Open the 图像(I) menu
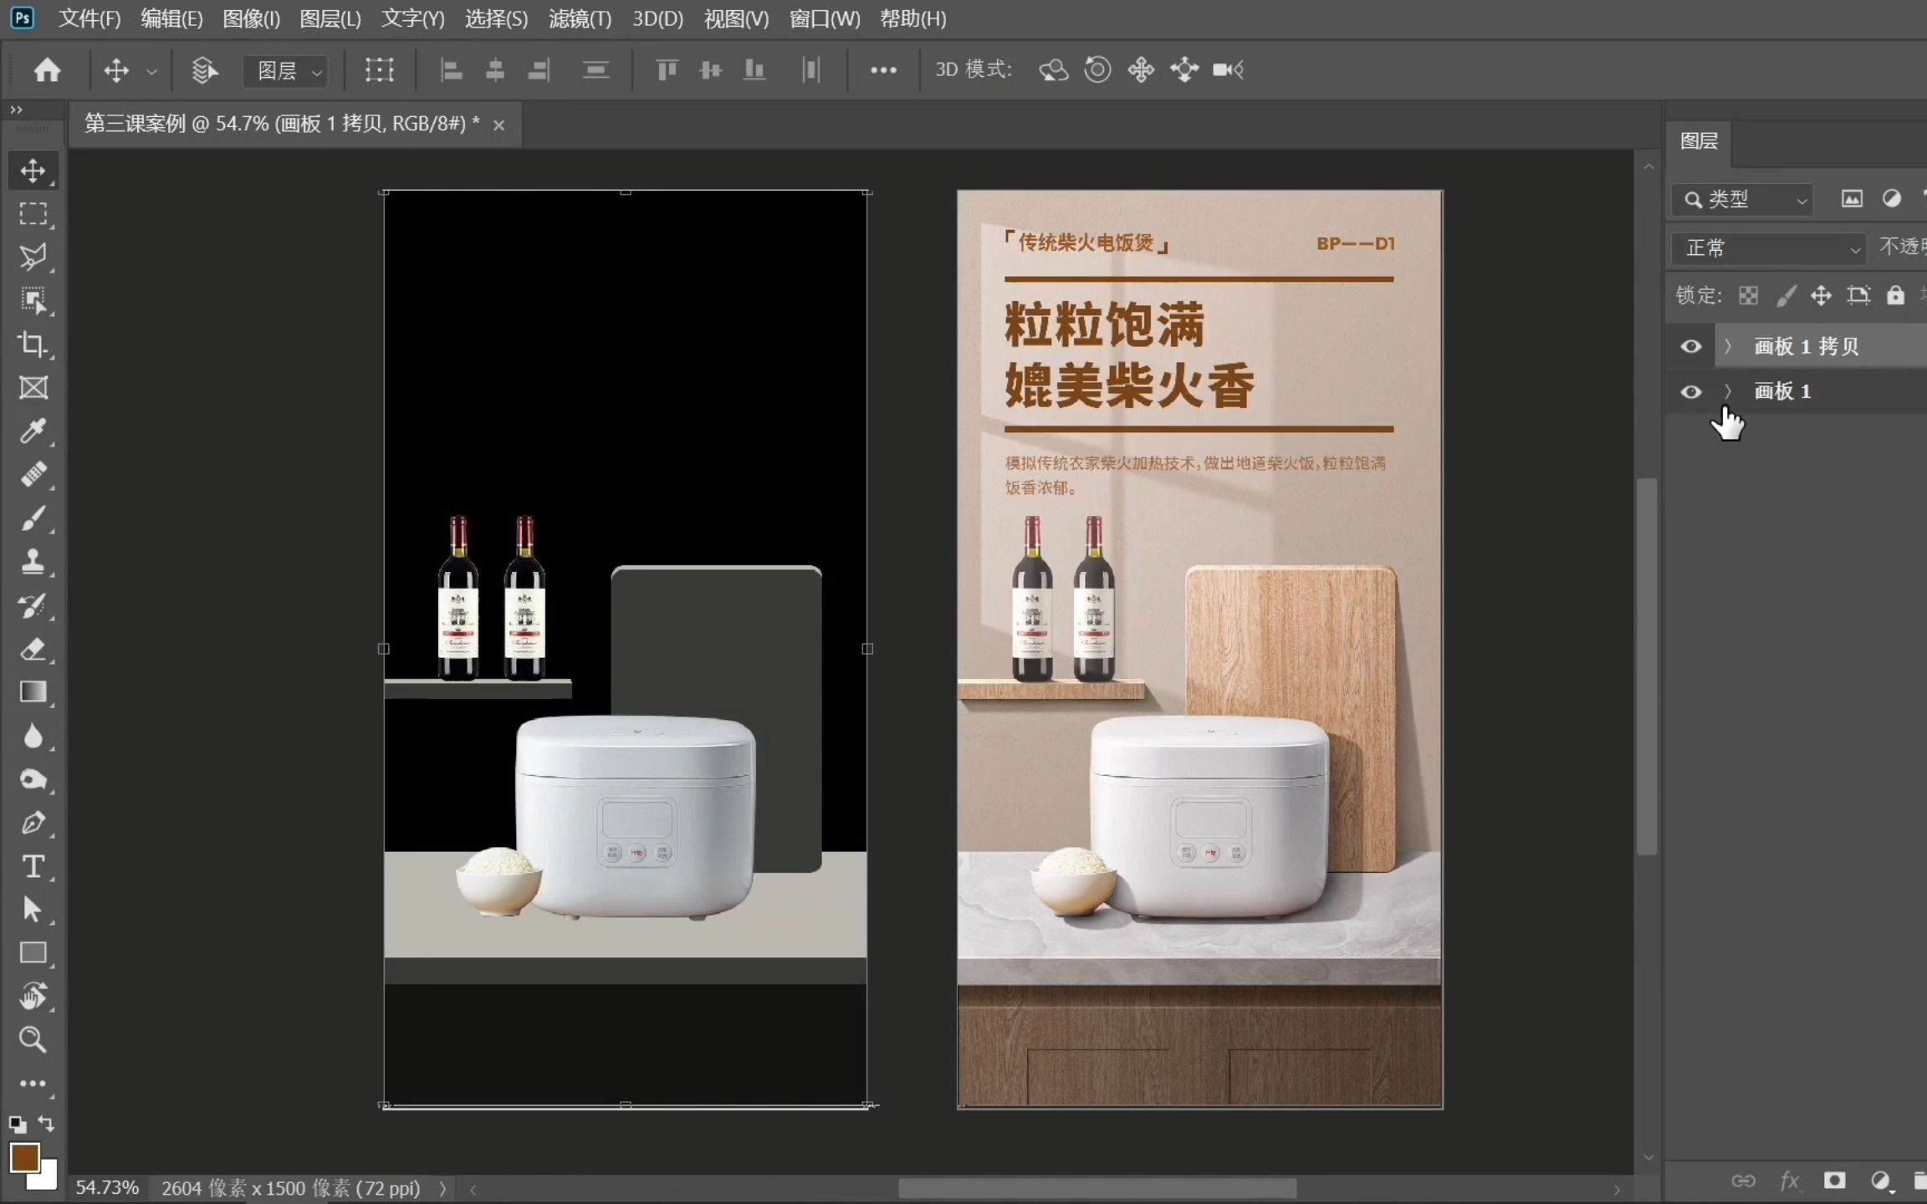Viewport: 1927px width, 1204px height. (x=251, y=18)
